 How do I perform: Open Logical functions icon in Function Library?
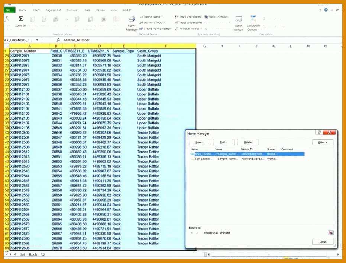click(x=55, y=19)
